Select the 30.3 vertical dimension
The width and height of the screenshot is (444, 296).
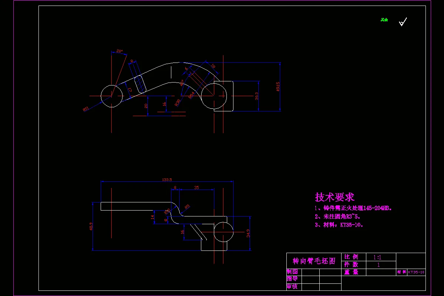(x=256, y=96)
